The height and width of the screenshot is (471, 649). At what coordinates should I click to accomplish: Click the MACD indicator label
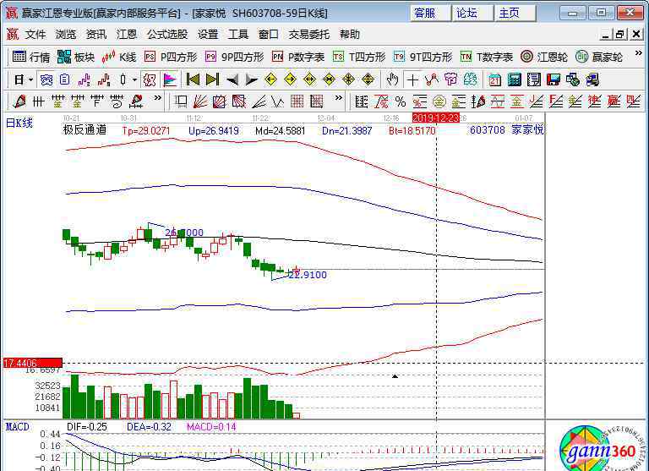tap(17, 427)
